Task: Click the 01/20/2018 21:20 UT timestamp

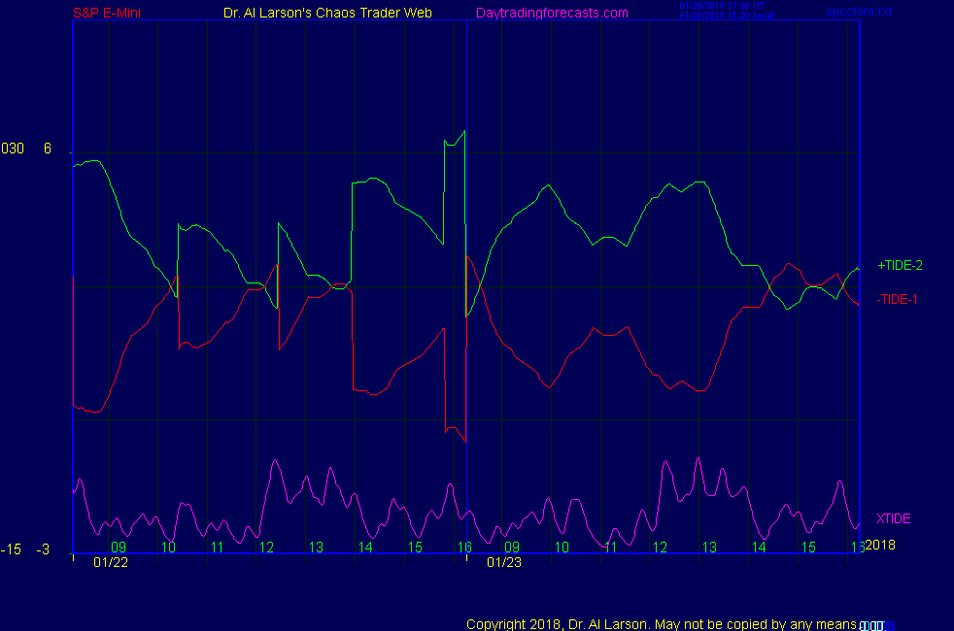Action: click(x=723, y=5)
